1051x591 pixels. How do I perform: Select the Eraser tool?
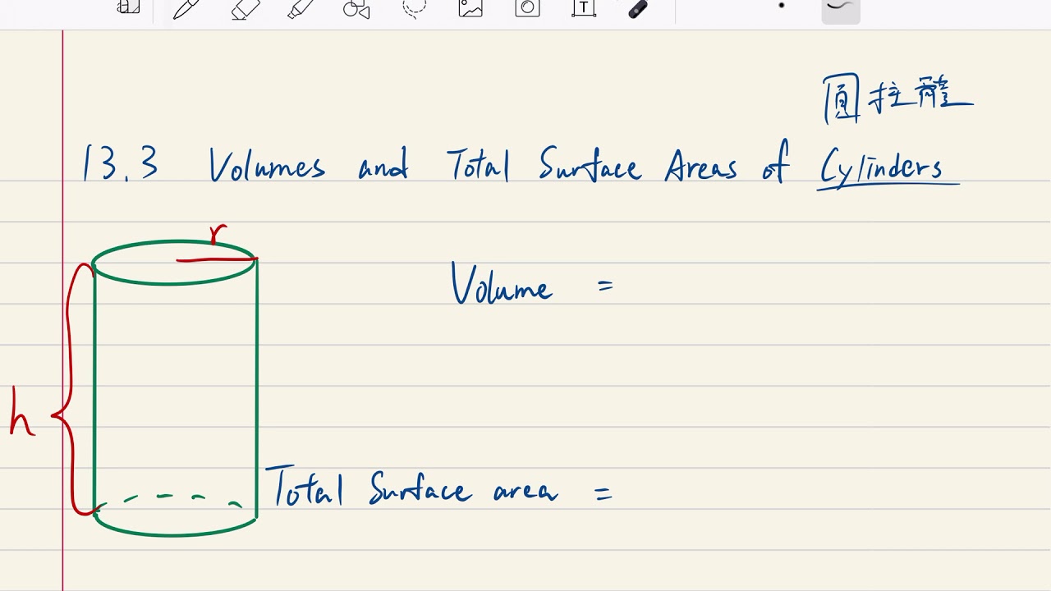point(245,8)
